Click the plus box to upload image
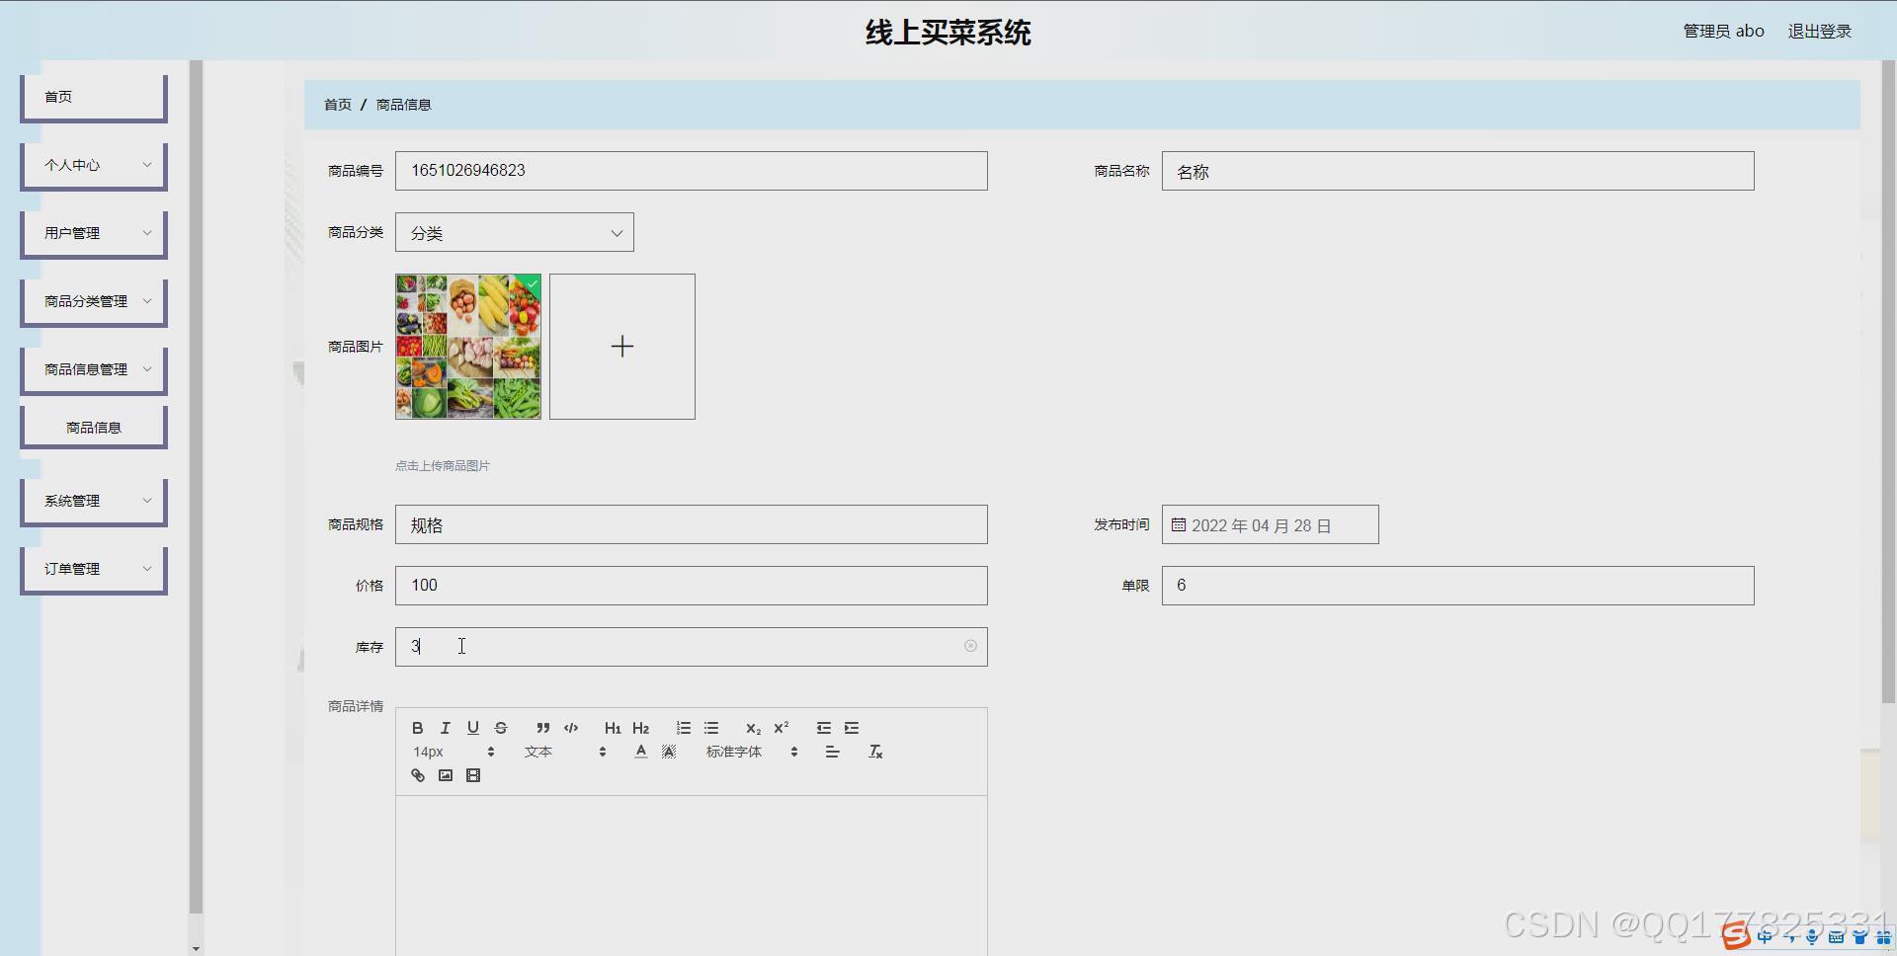Viewport: 1897px width, 956px height. pos(622,347)
